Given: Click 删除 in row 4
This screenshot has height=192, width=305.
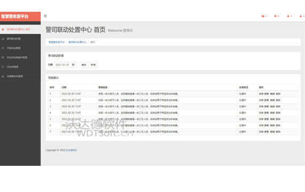Looking at the screenshot, I should pyautogui.click(x=278, y=113).
